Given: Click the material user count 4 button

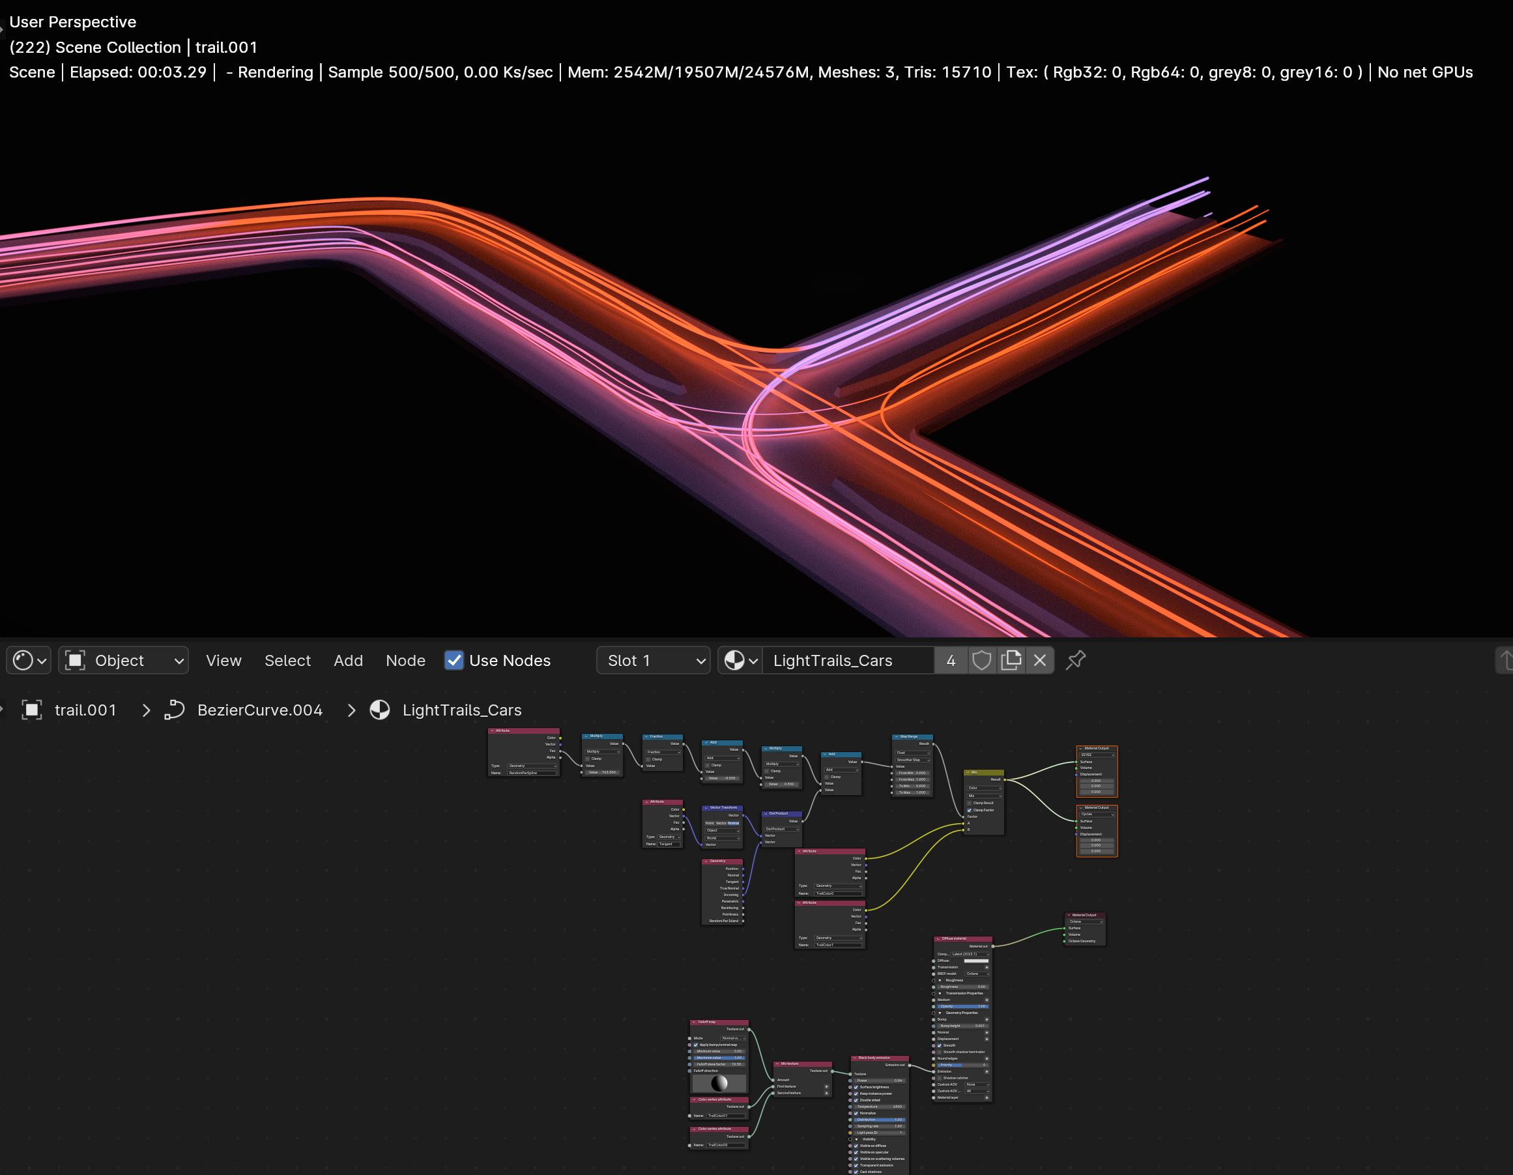Looking at the screenshot, I should (x=951, y=660).
